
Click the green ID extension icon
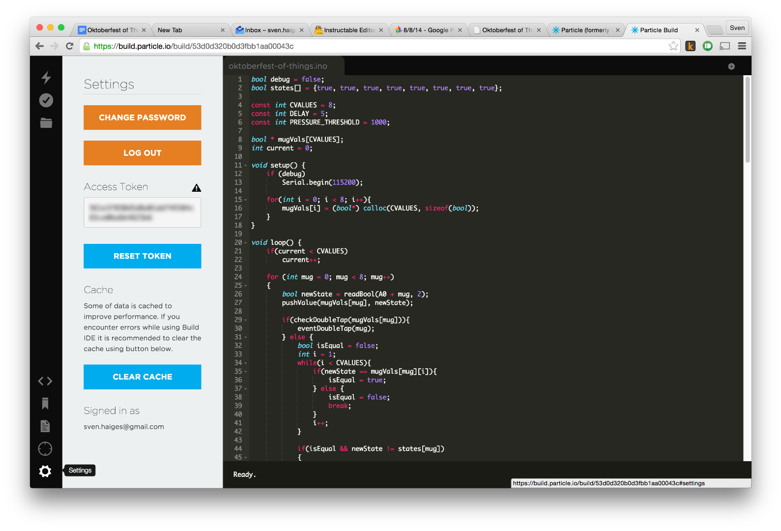(x=708, y=46)
